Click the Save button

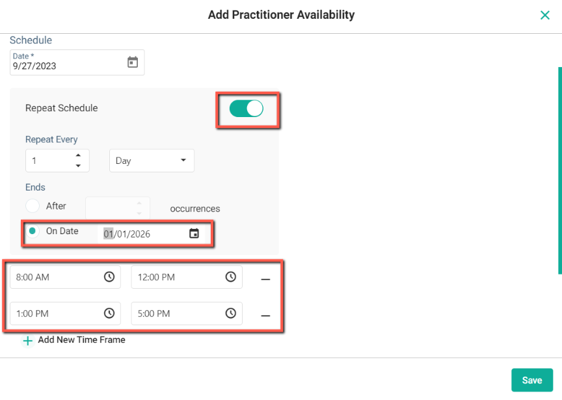tap(532, 380)
